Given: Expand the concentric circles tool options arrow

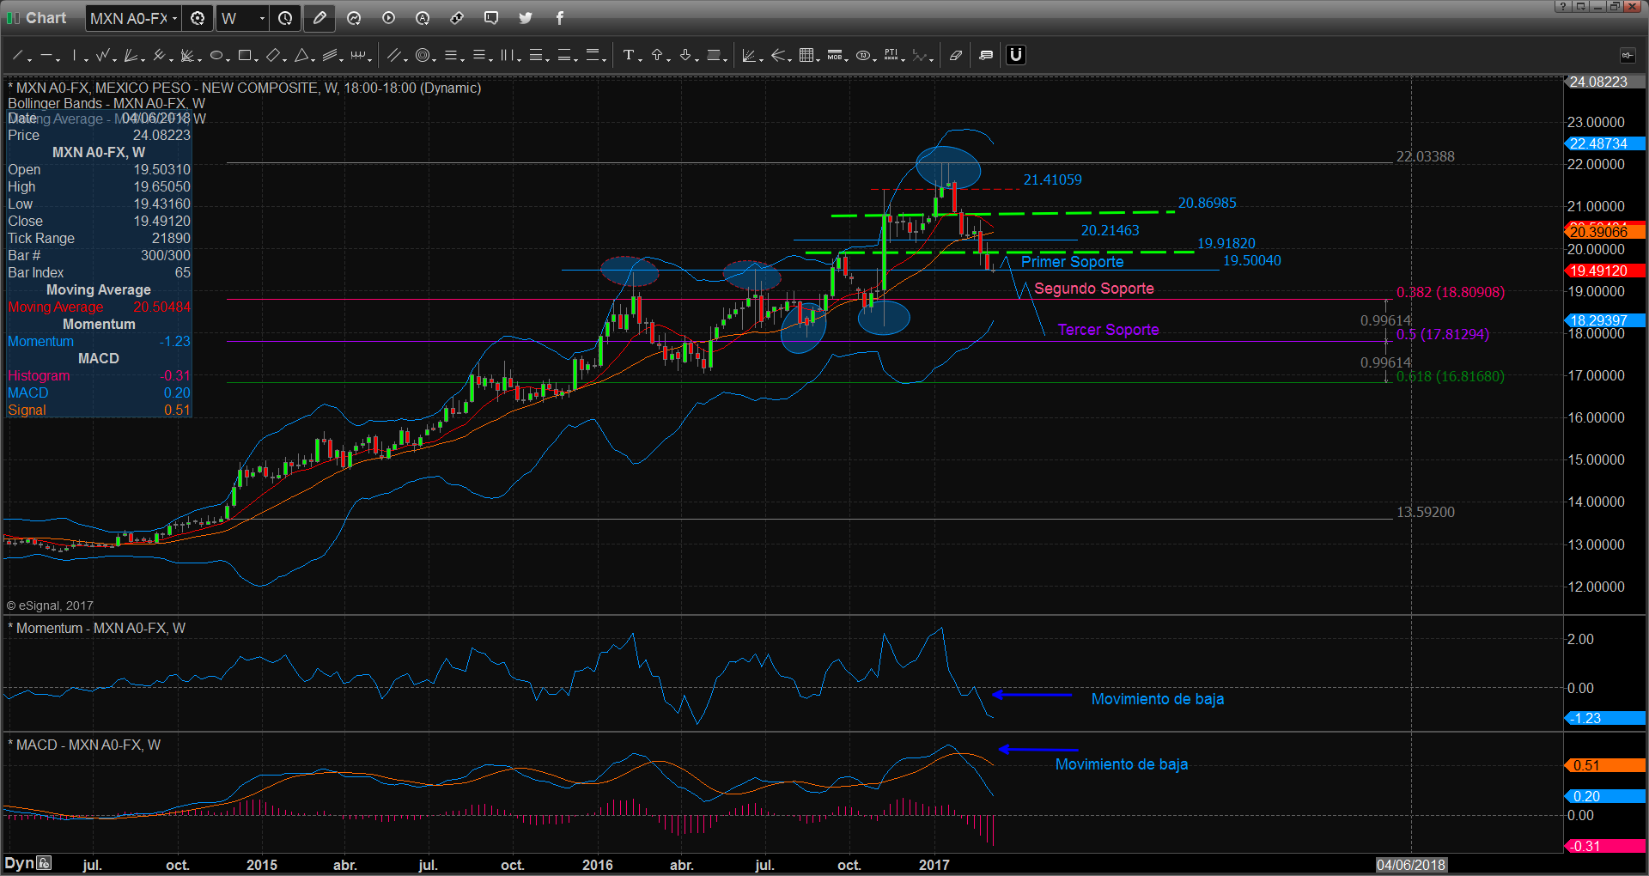Looking at the screenshot, I should 435,59.
